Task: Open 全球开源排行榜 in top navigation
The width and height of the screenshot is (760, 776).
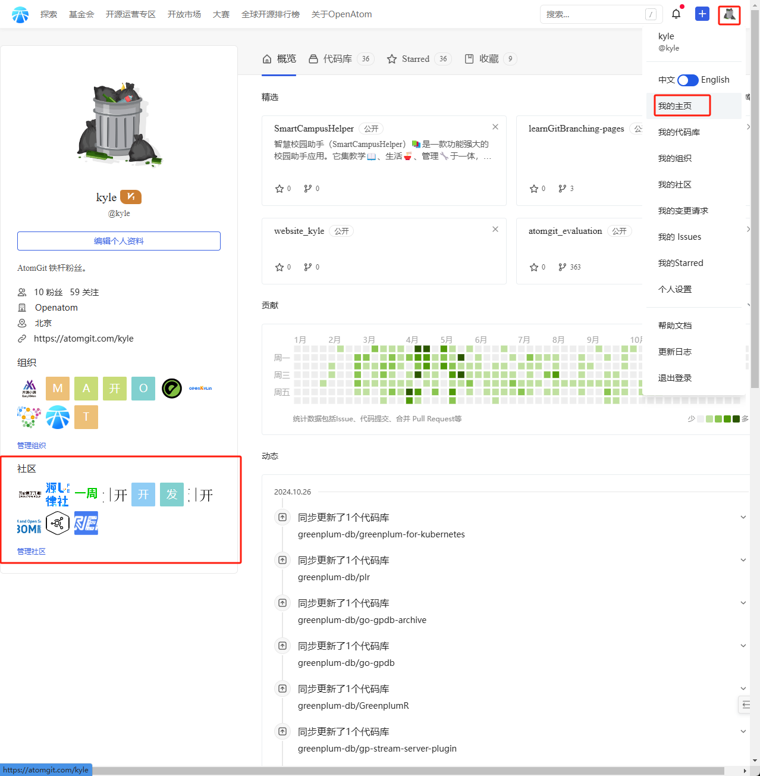Action: click(271, 14)
